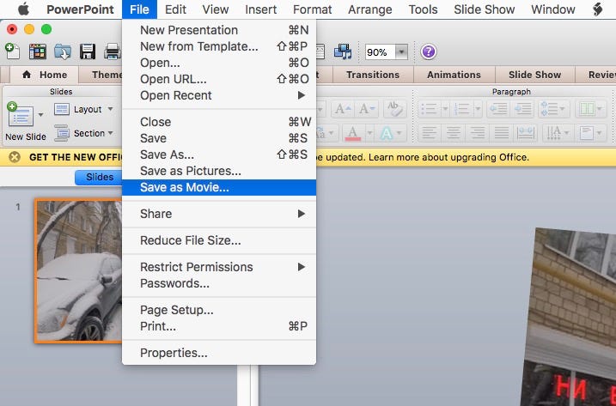Viewport: 616px width, 406px height.
Task: Open the Tools menu in menu bar
Action: (423, 9)
